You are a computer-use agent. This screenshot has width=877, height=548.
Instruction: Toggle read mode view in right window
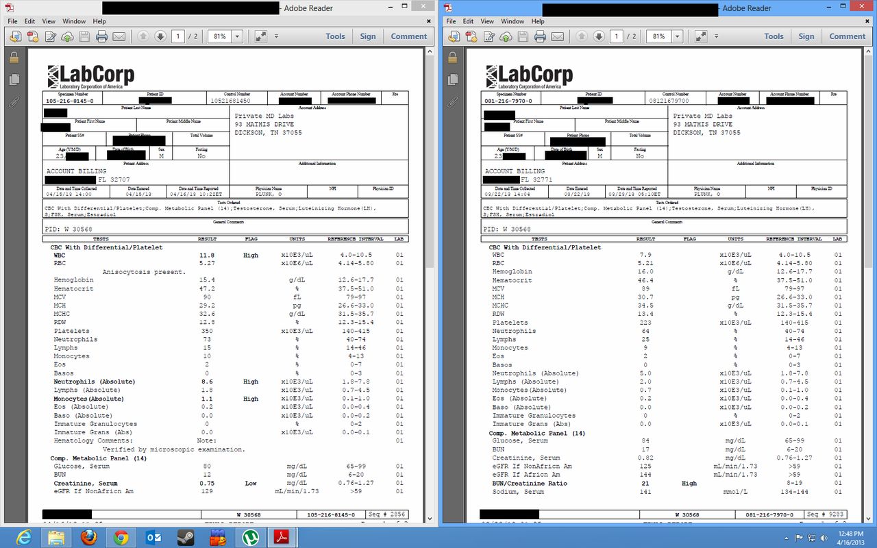pos(700,36)
